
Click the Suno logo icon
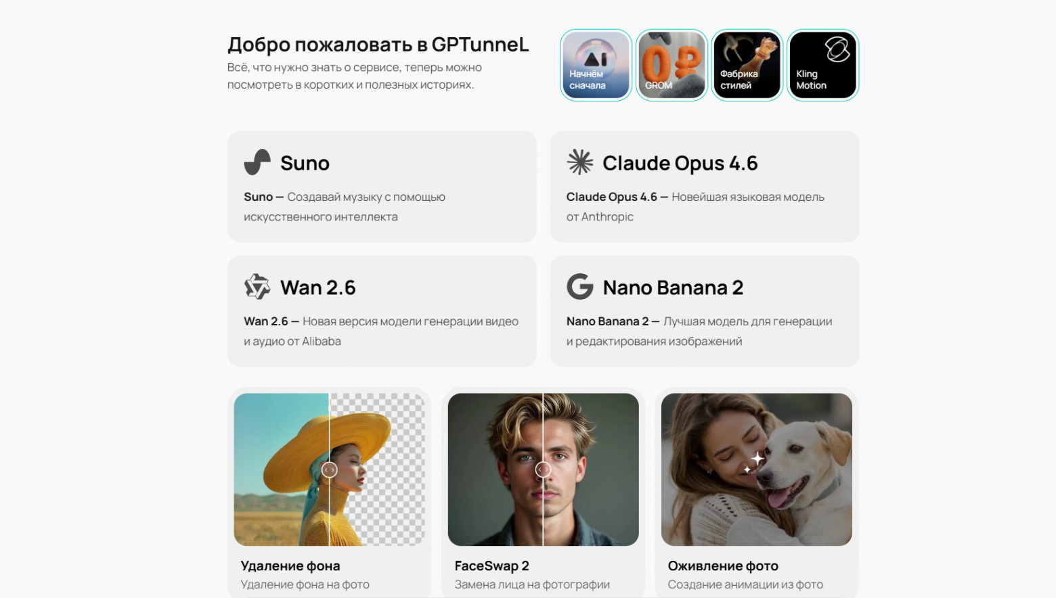click(257, 162)
